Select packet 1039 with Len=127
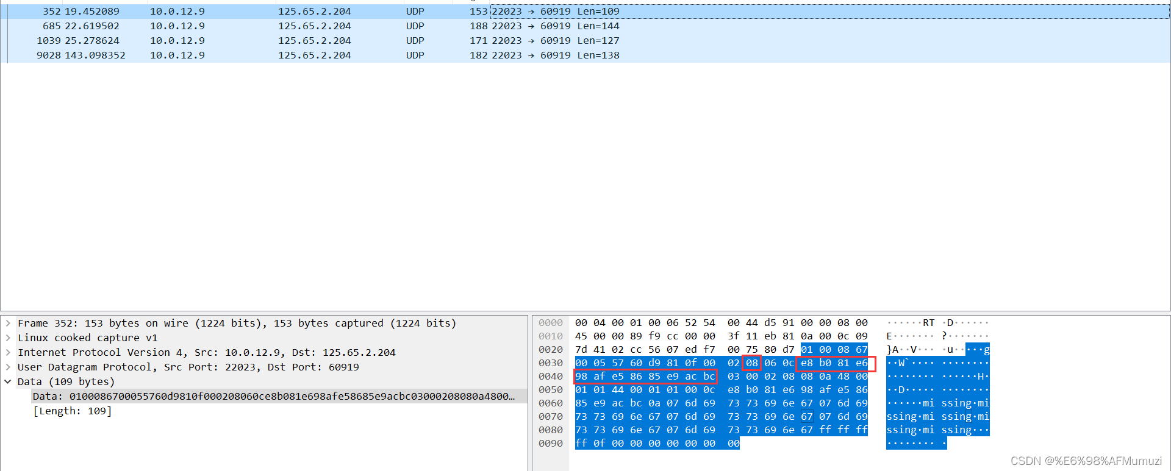The width and height of the screenshot is (1171, 471). click(585, 41)
